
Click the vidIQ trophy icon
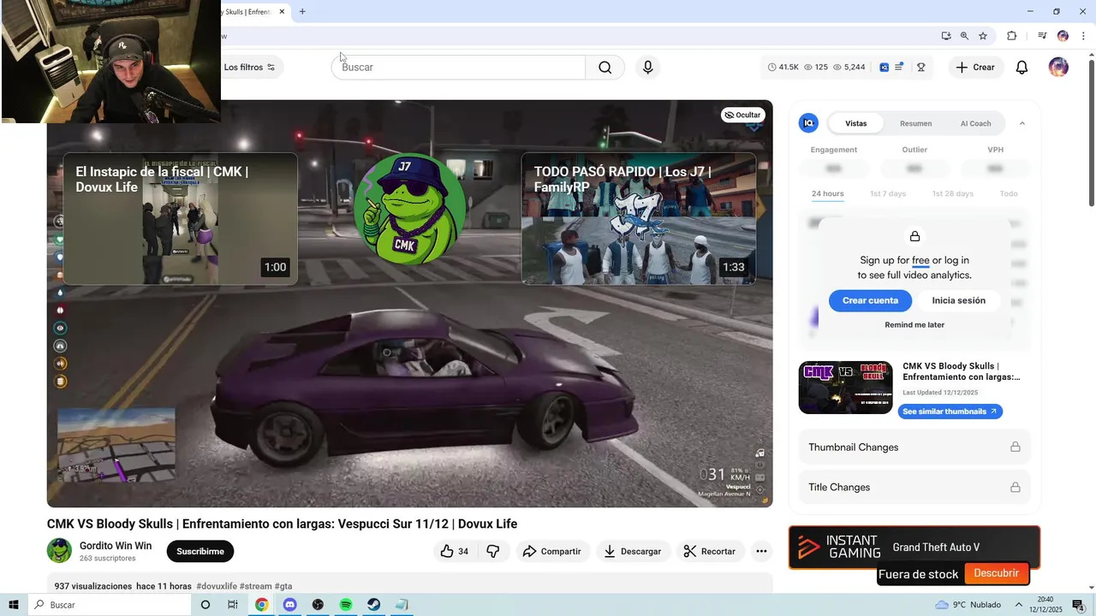click(921, 68)
